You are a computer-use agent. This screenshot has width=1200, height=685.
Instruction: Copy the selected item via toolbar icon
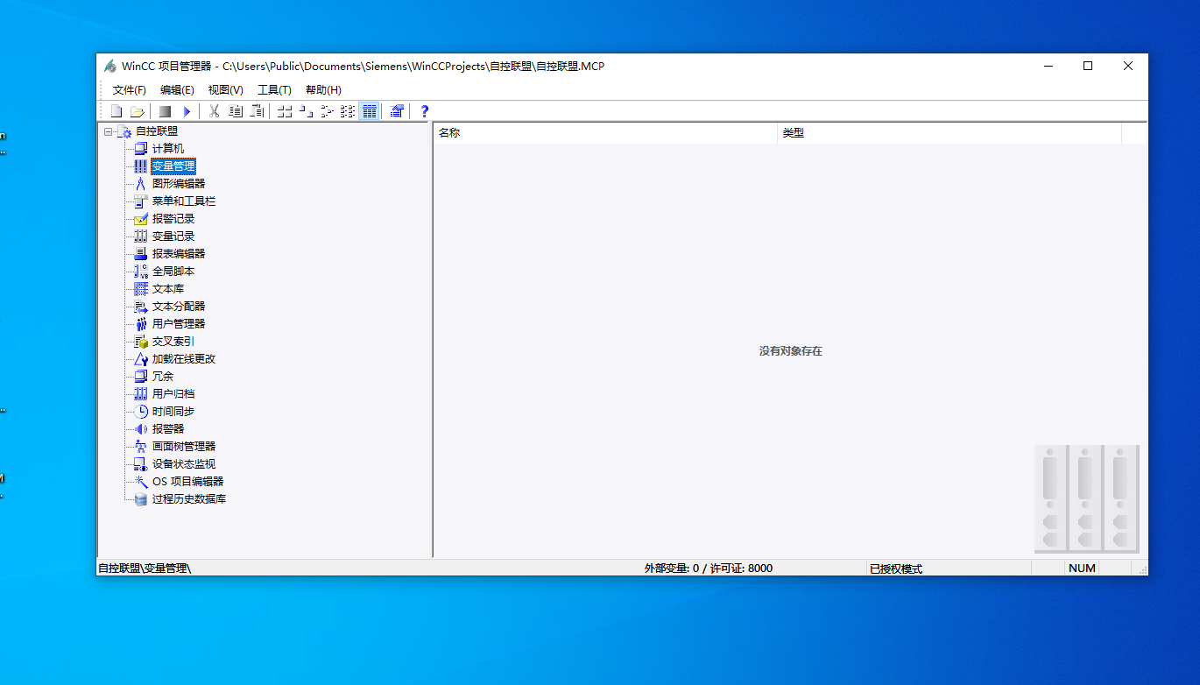pos(236,110)
